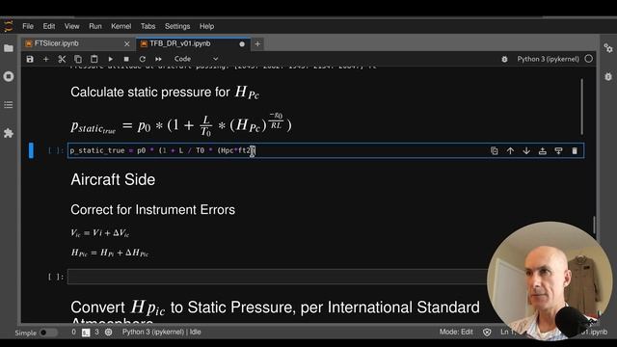Click Calculate static pressure heading
The height and width of the screenshot is (347, 617).
pos(165,93)
